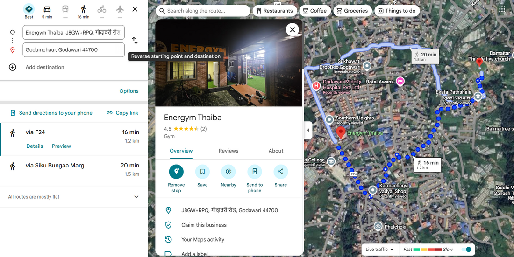Close the directions panel
The width and height of the screenshot is (514, 257).
click(135, 9)
